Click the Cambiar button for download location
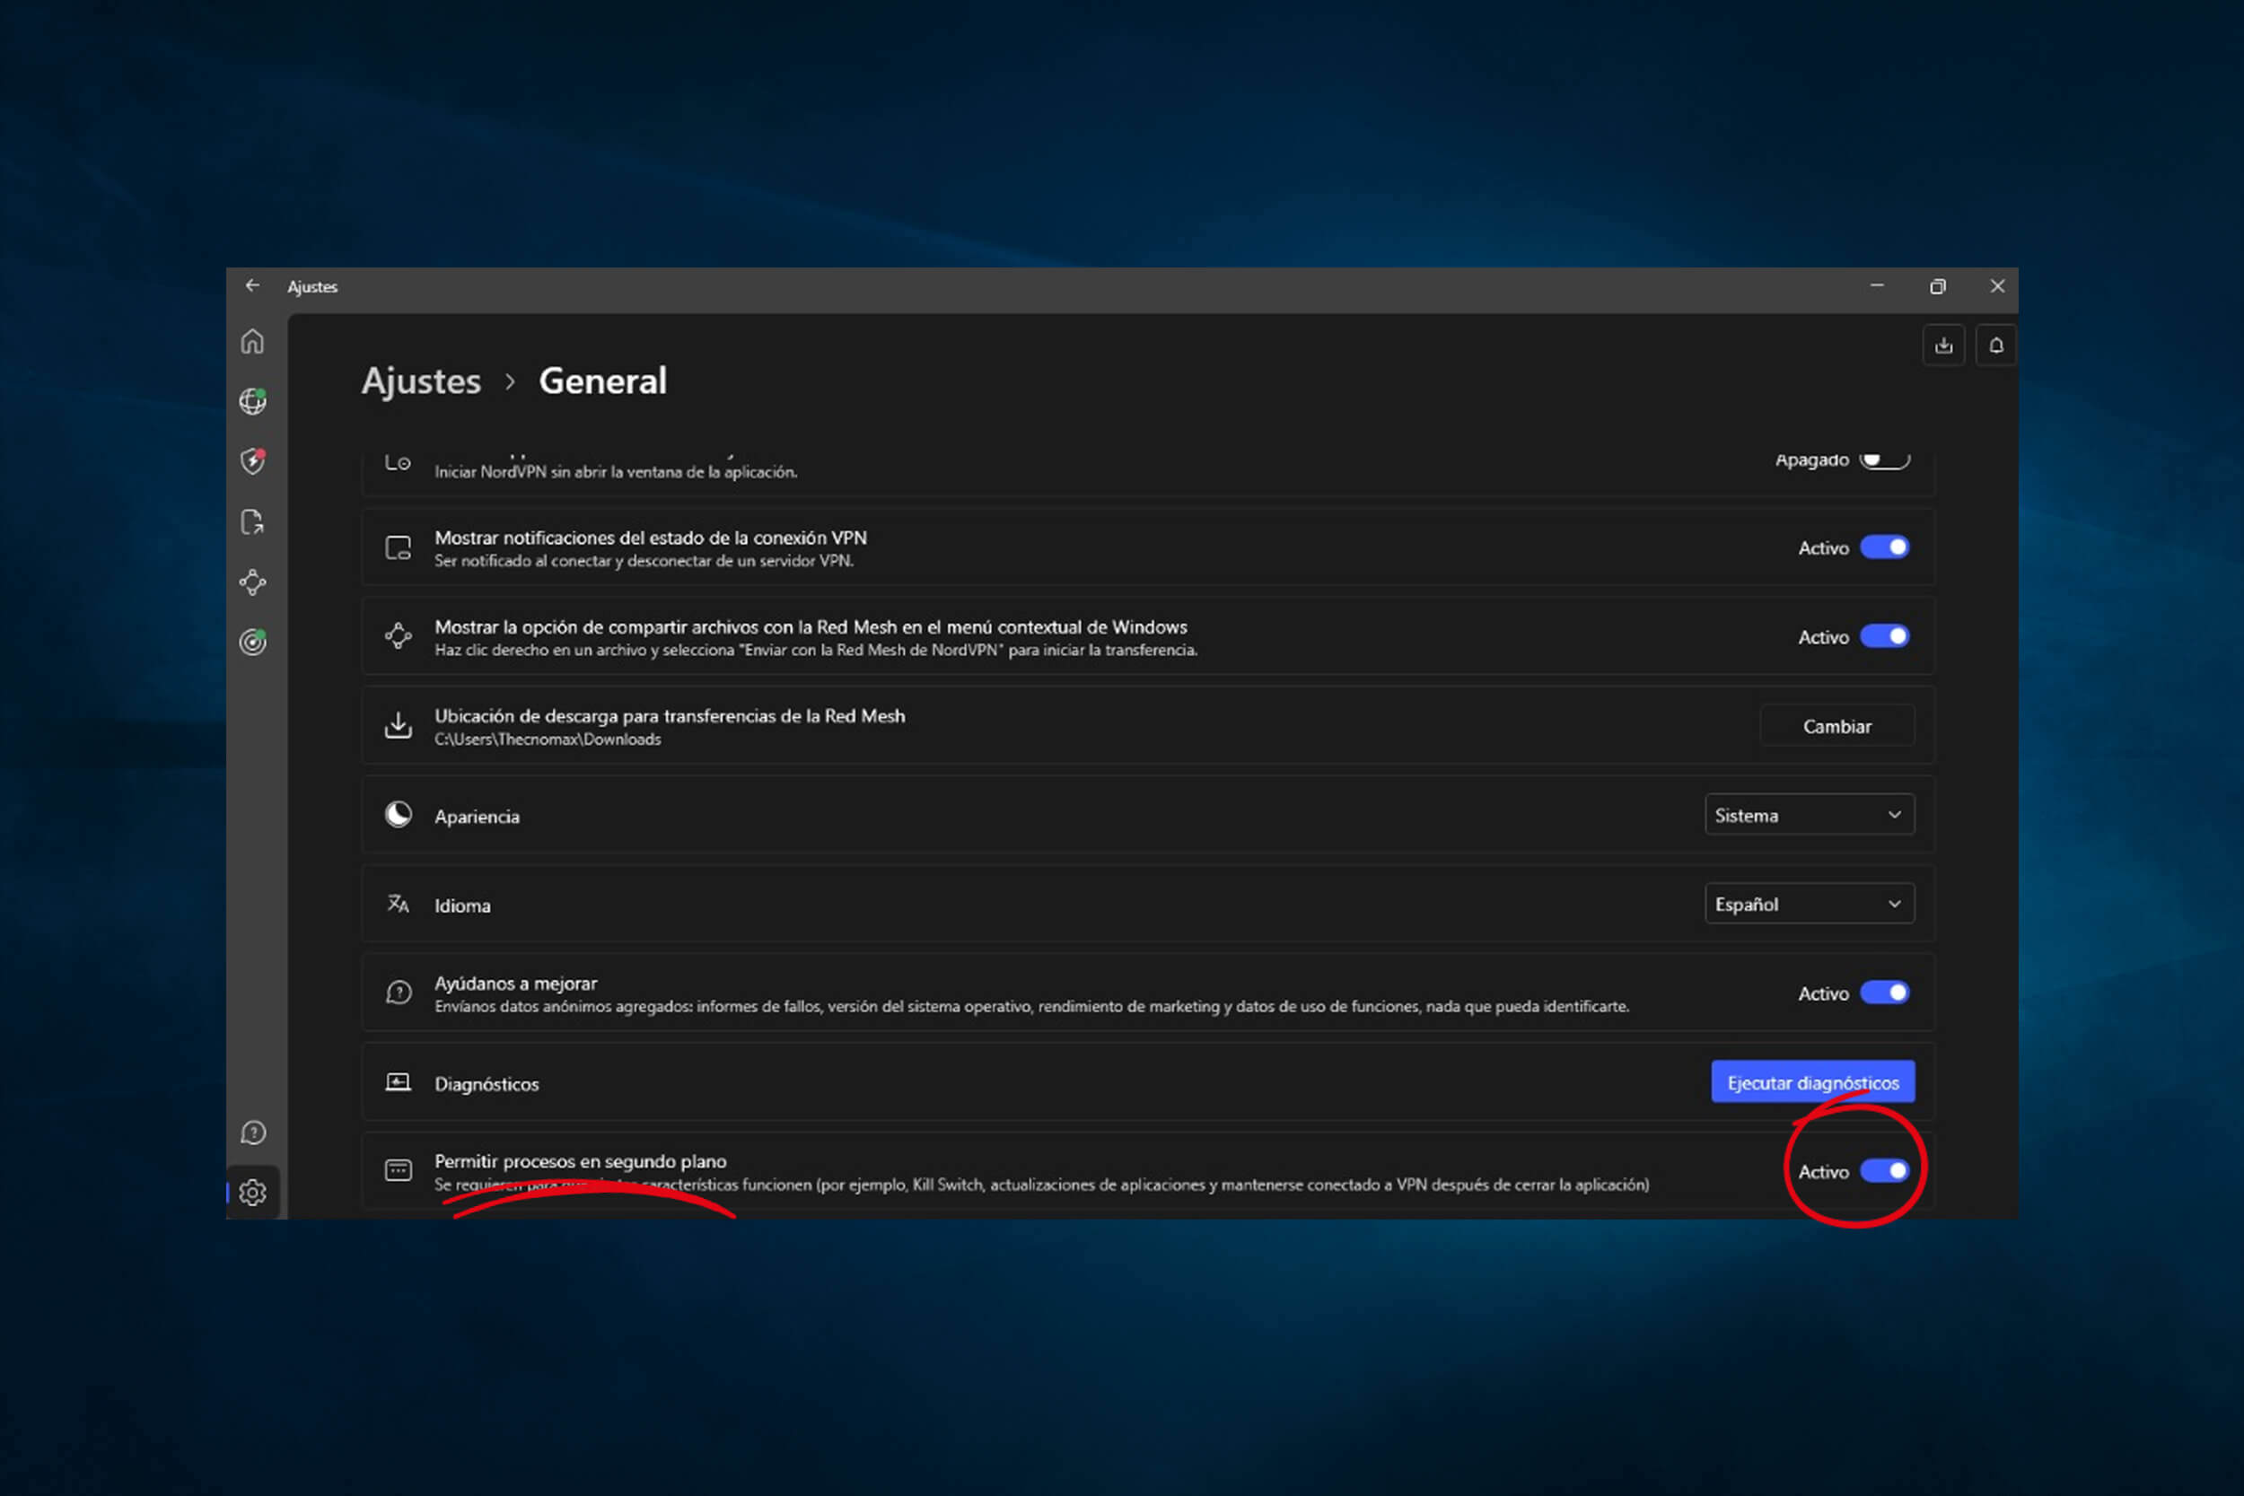This screenshot has height=1496, width=2244. coord(1836,726)
